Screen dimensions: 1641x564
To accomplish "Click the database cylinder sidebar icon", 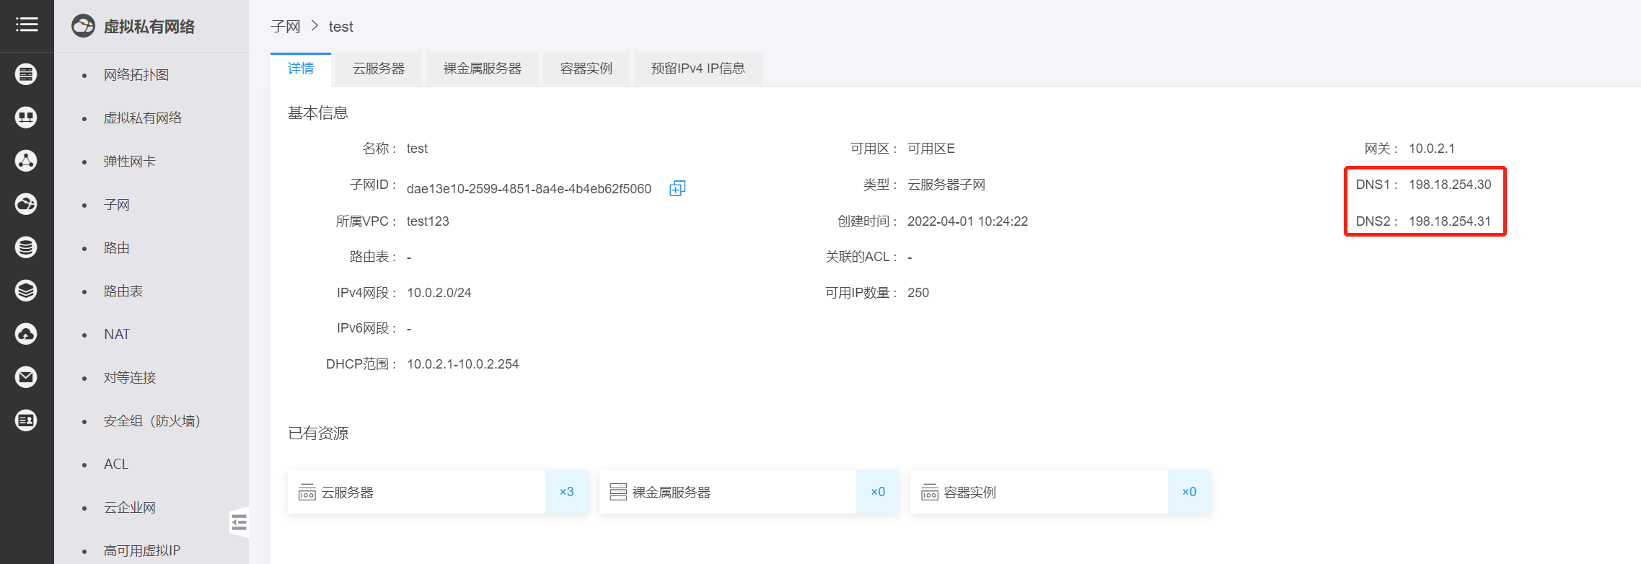I will click(26, 247).
